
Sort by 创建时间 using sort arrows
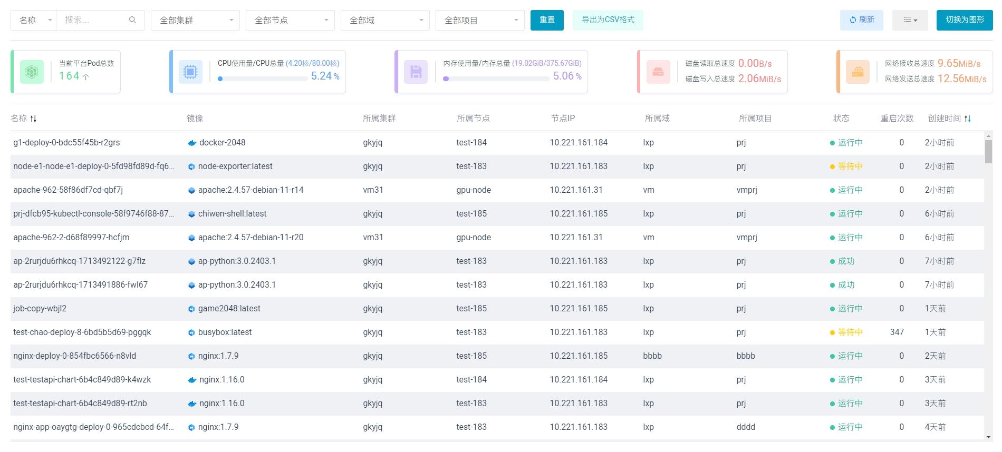pos(967,119)
